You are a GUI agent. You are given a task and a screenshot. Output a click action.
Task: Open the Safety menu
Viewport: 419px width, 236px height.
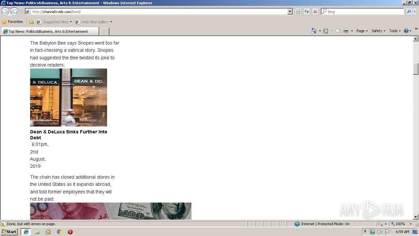tap(378, 31)
